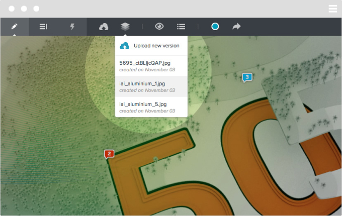Click the first window control dot
This screenshot has width=342, height=216.
pyautogui.click(x=12, y=9)
